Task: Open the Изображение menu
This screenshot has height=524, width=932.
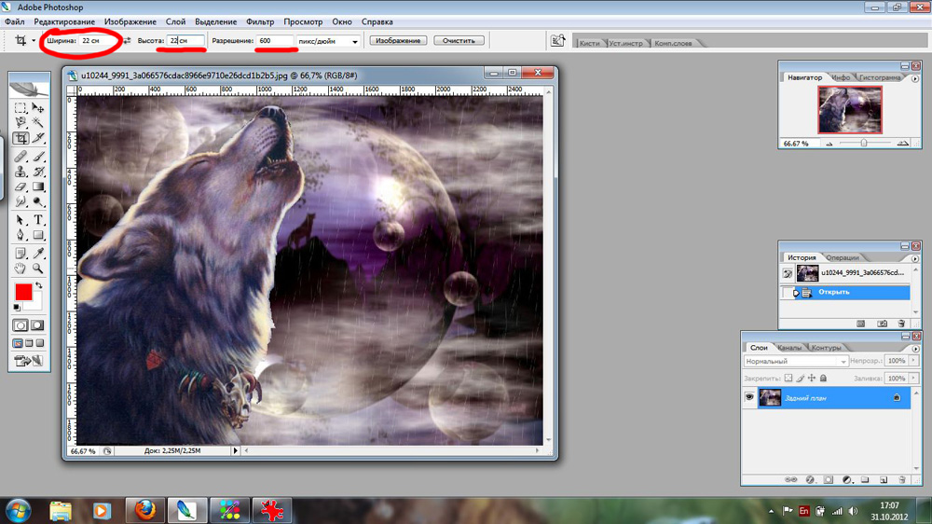Action: coord(130,21)
